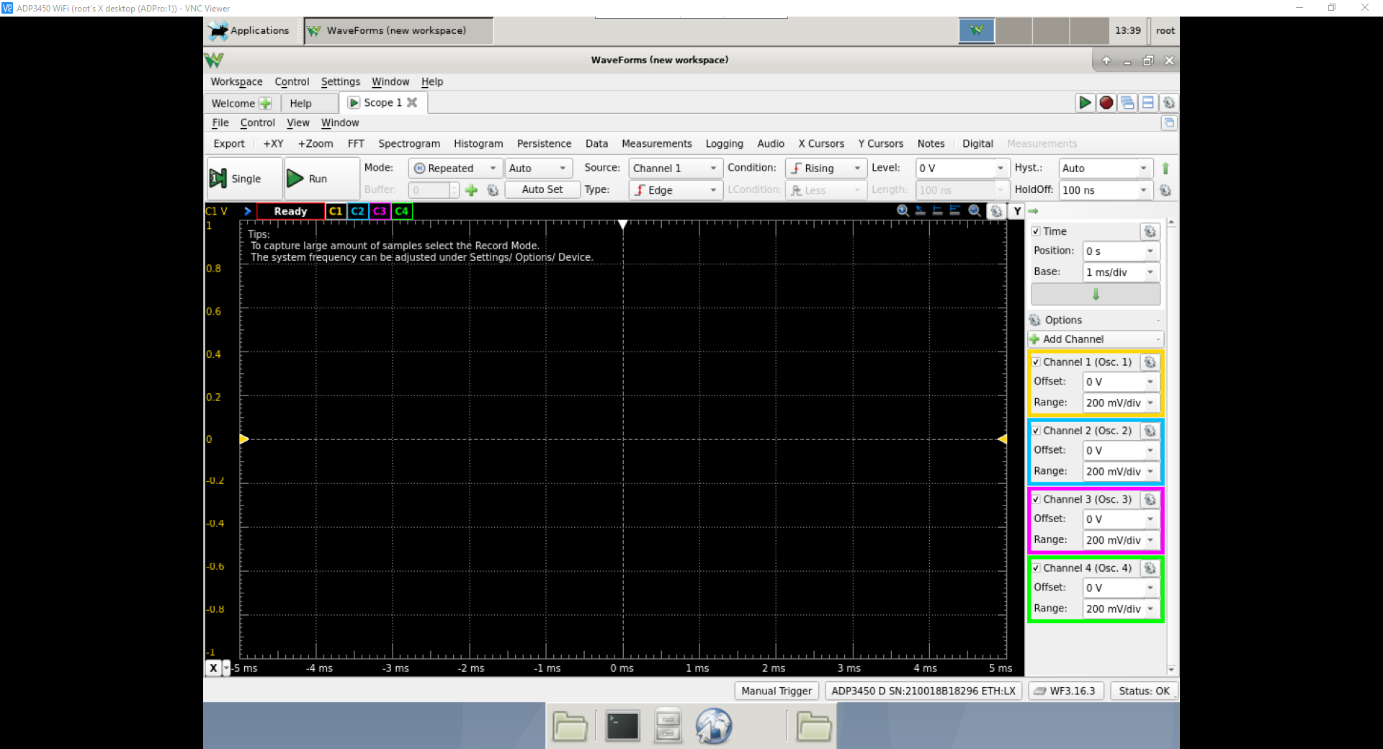
Task: Open the plot options gear above the graph
Action: [996, 211]
